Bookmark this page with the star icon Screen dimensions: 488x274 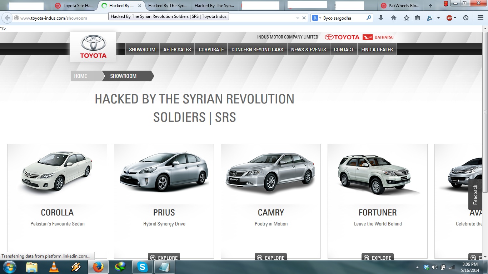tap(407, 18)
